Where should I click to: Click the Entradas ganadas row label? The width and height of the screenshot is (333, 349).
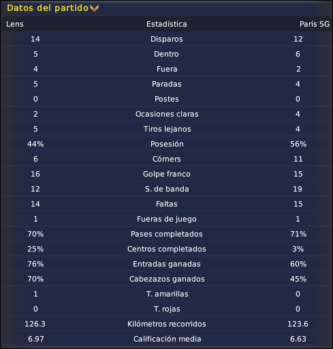click(167, 264)
